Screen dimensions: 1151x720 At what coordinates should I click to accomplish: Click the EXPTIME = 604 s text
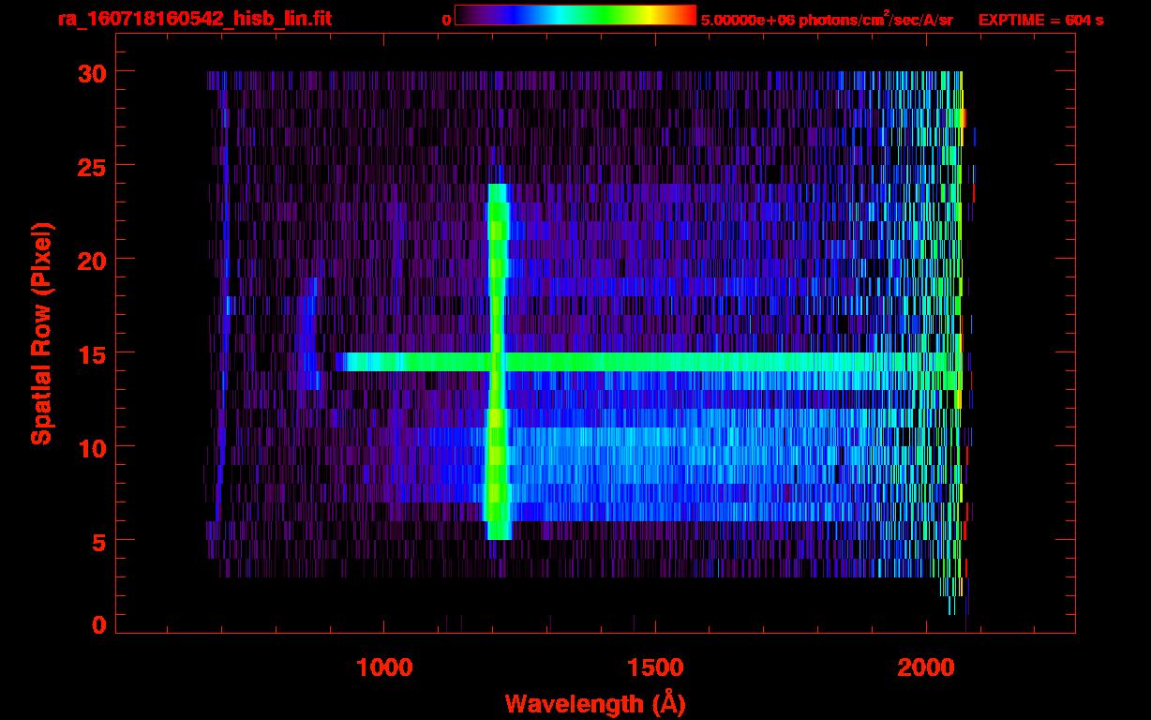click(x=1040, y=20)
